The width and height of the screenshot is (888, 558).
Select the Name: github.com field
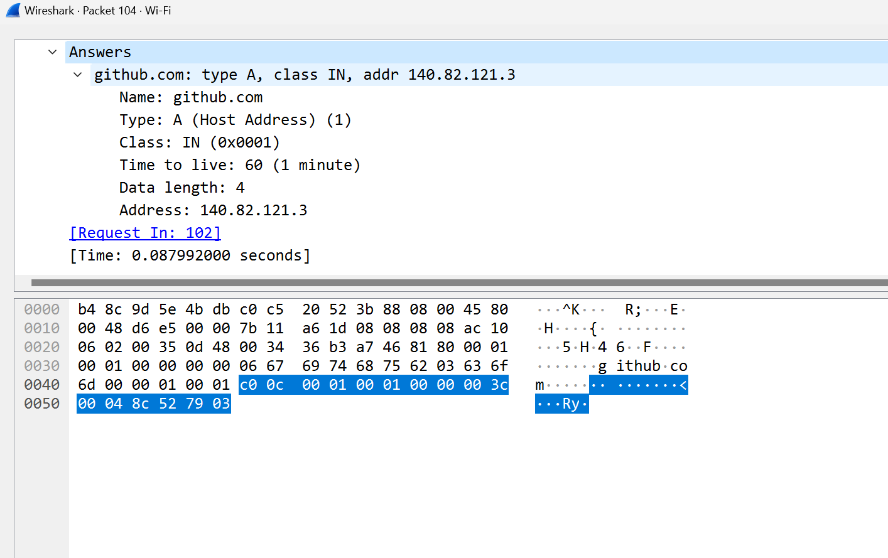(191, 97)
